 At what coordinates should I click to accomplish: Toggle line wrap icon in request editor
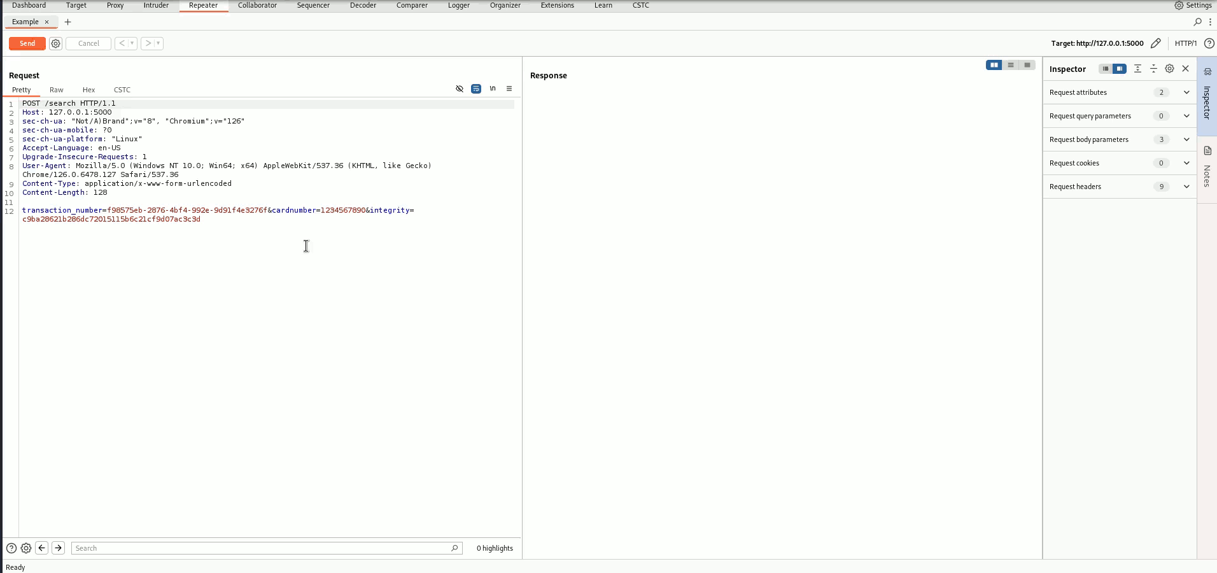pyautogui.click(x=476, y=88)
